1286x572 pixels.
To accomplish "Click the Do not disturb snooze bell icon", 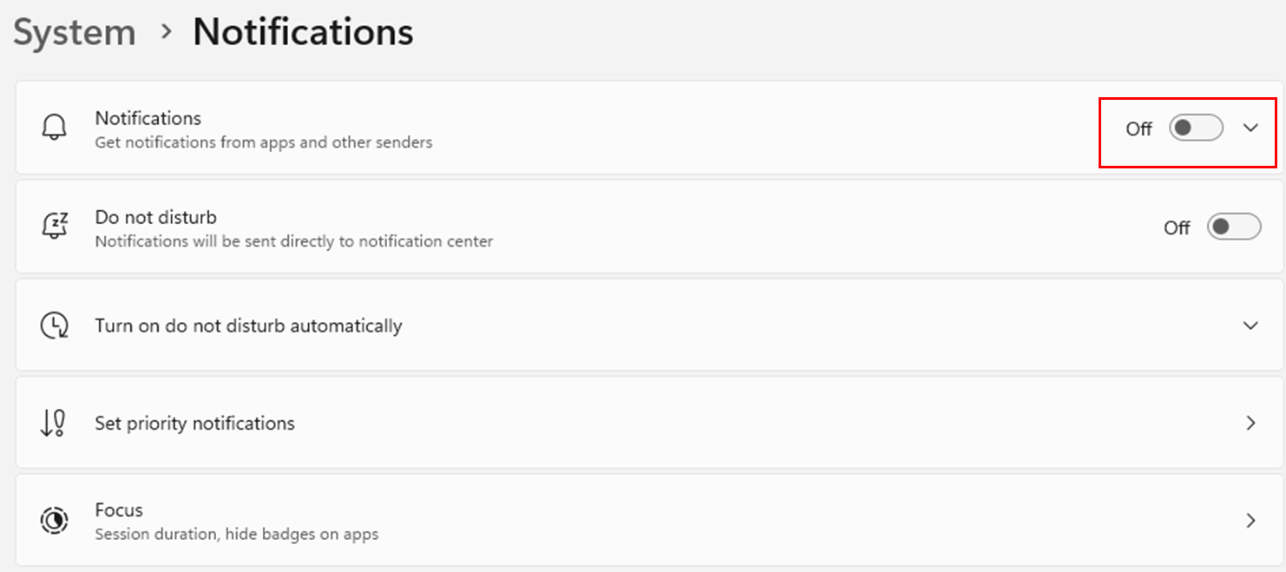I will pyautogui.click(x=54, y=227).
